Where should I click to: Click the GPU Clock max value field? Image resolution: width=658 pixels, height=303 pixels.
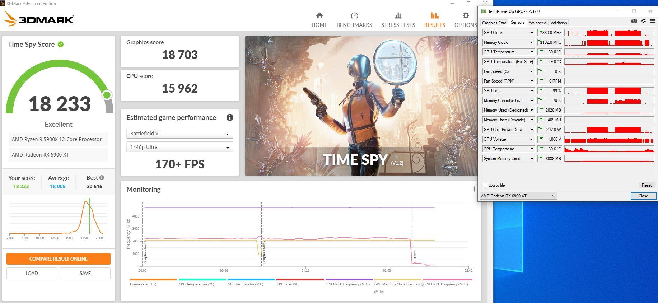click(x=549, y=33)
